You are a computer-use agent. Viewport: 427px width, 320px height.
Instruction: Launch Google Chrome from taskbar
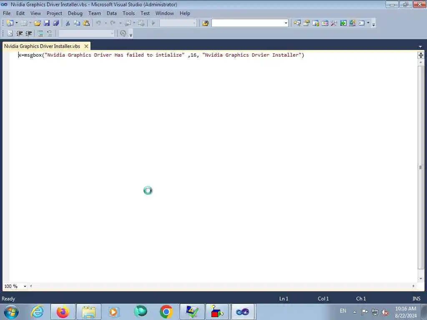pyautogui.click(x=166, y=312)
